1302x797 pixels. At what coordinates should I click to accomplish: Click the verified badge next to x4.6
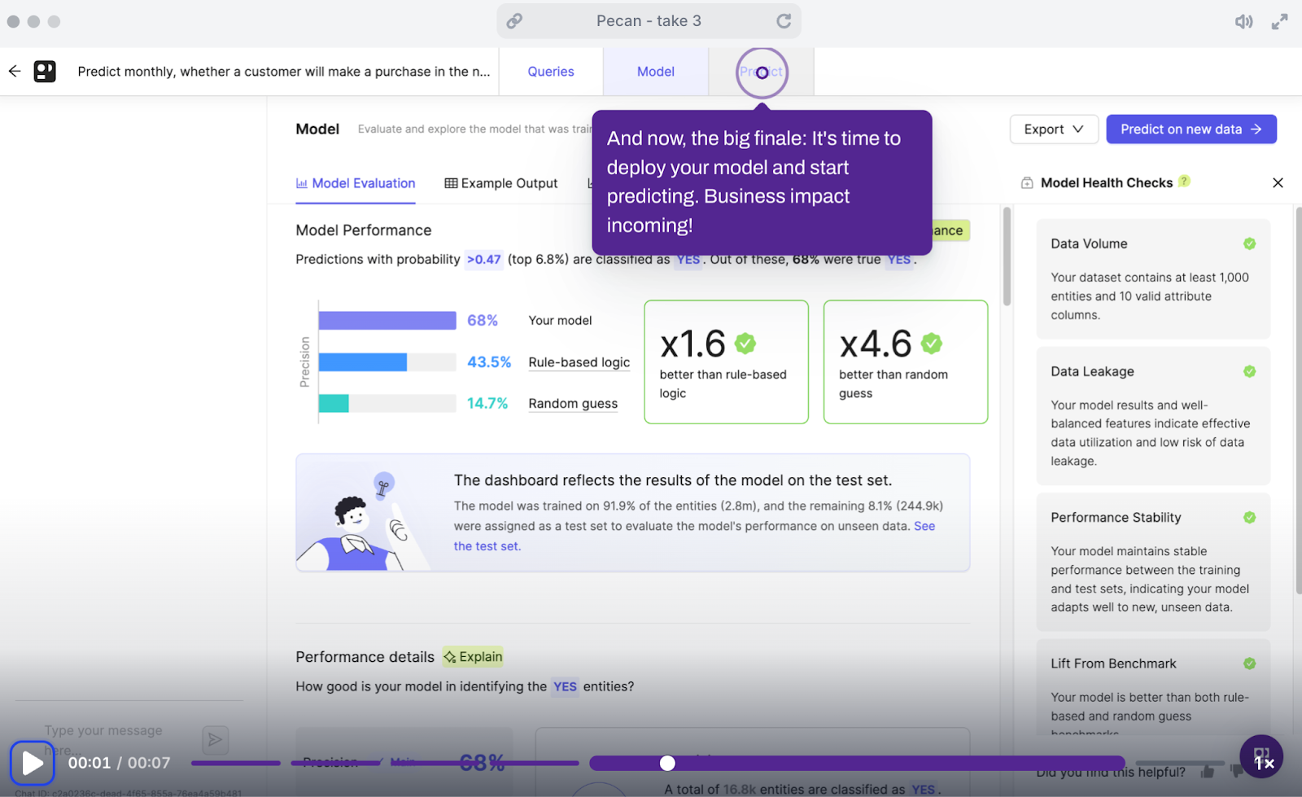pyautogui.click(x=932, y=344)
